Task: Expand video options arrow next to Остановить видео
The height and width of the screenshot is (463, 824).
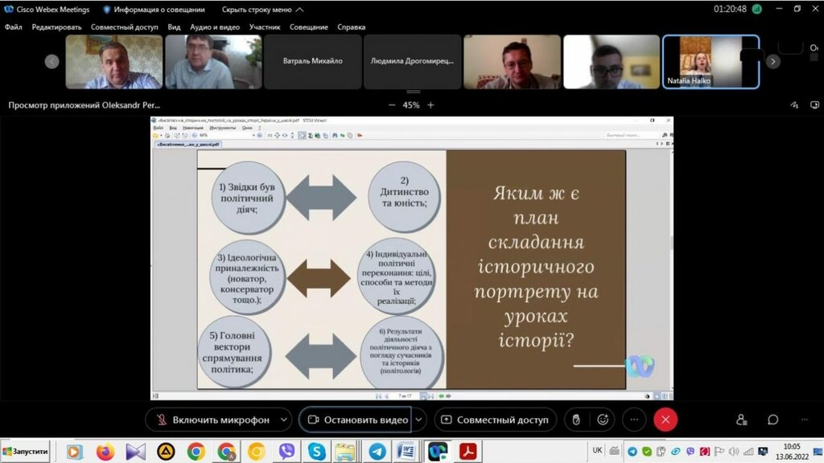Action: pyautogui.click(x=418, y=420)
